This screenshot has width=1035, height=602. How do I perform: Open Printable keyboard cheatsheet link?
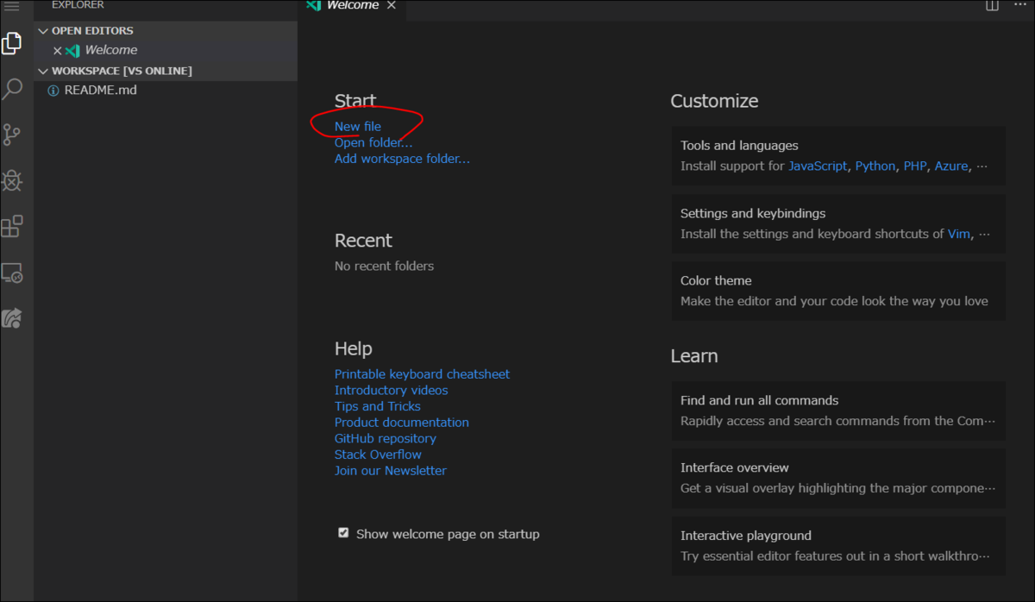pyautogui.click(x=422, y=374)
